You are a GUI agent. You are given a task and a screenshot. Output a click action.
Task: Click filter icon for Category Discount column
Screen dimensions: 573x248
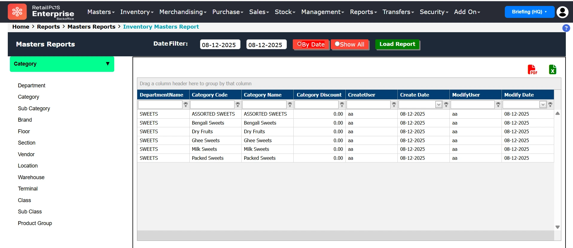coord(342,105)
